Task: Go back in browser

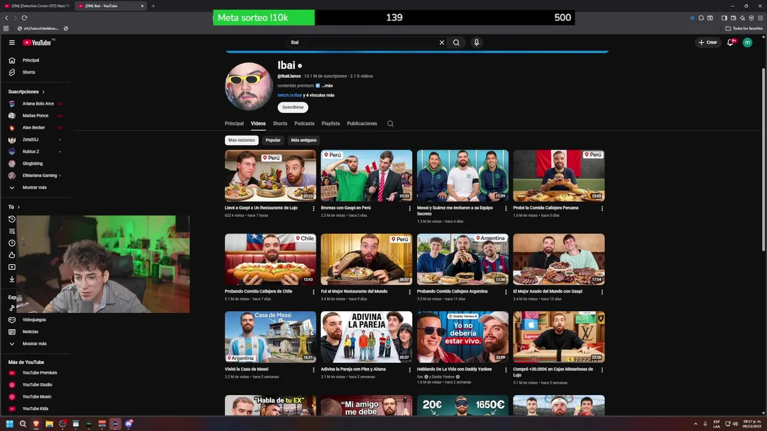Action: (x=7, y=18)
